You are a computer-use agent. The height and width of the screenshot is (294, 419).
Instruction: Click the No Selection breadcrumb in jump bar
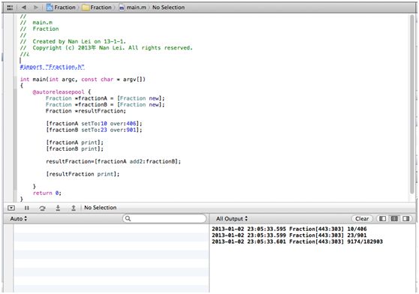click(168, 7)
